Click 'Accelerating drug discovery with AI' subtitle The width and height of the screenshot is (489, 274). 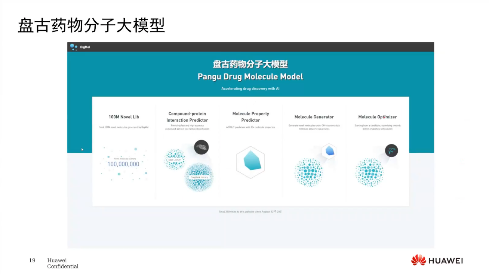(x=250, y=89)
